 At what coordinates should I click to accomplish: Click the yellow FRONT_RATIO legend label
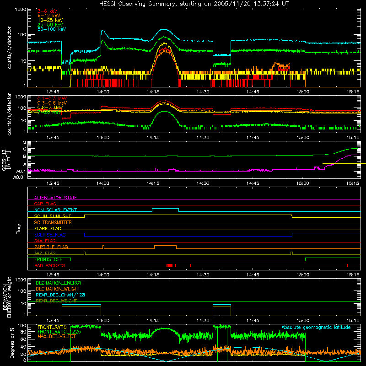pyautogui.click(x=52, y=327)
